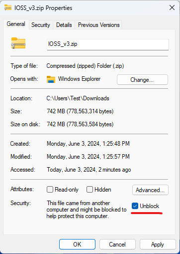Open Advanced... attributes settings
Screen dimensions: 180x254
tap(150, 190)
